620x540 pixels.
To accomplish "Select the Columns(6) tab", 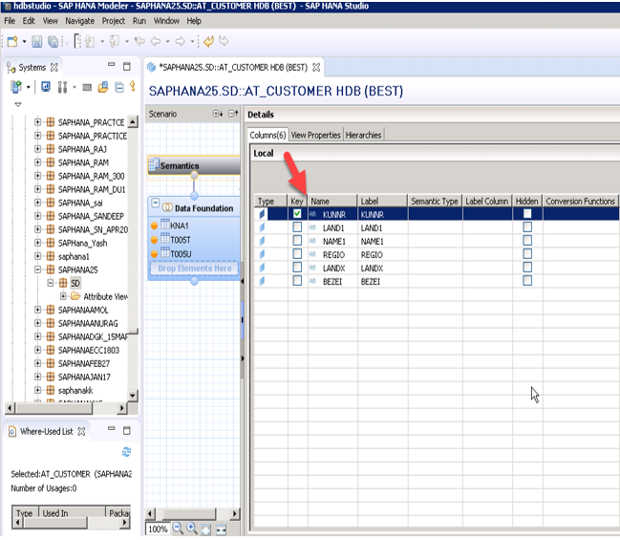I will pos(267,136).
